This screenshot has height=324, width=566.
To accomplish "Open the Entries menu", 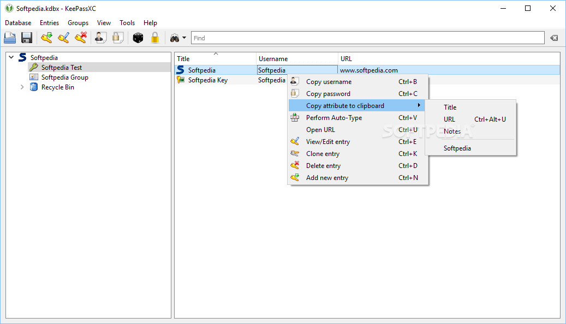I will 50,23.
